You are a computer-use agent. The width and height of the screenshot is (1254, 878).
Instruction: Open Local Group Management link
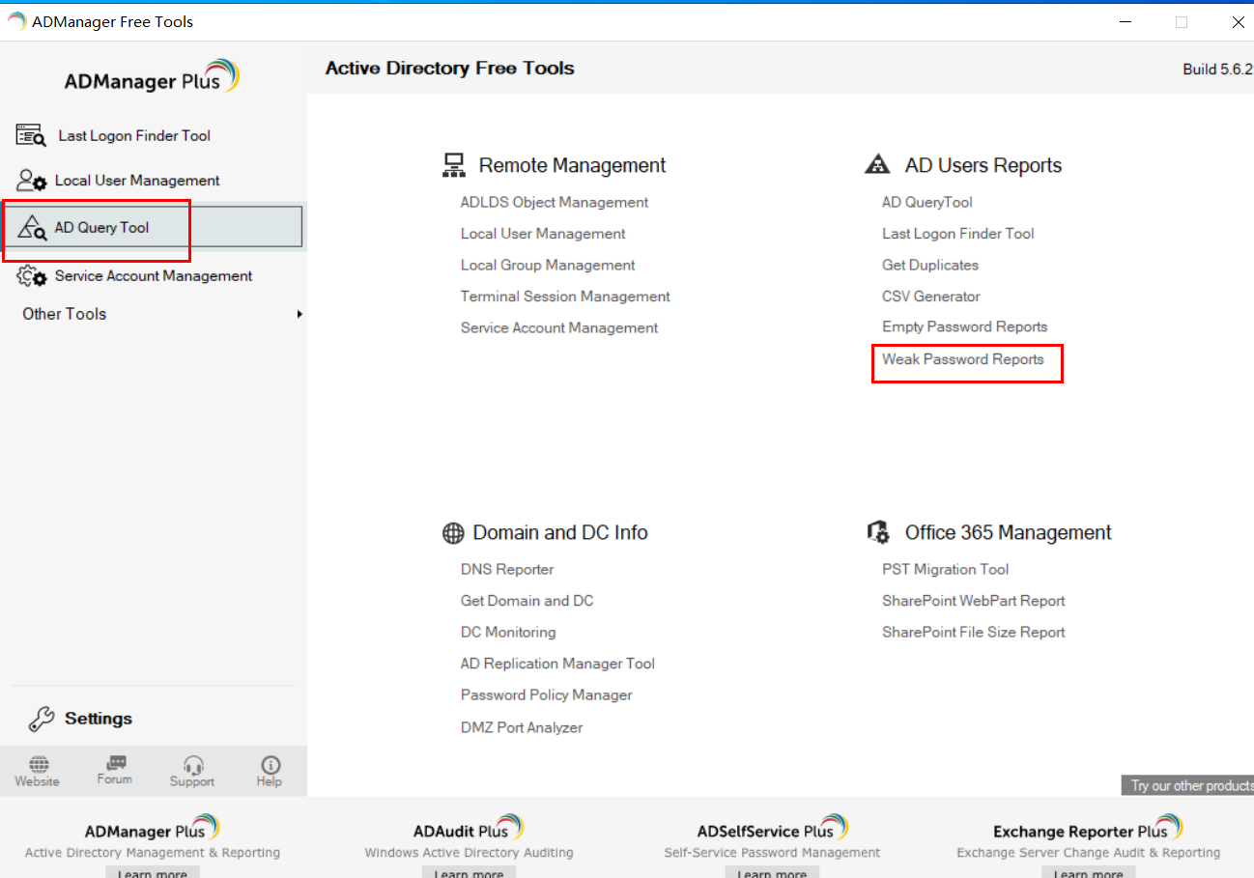coord(548,265)
